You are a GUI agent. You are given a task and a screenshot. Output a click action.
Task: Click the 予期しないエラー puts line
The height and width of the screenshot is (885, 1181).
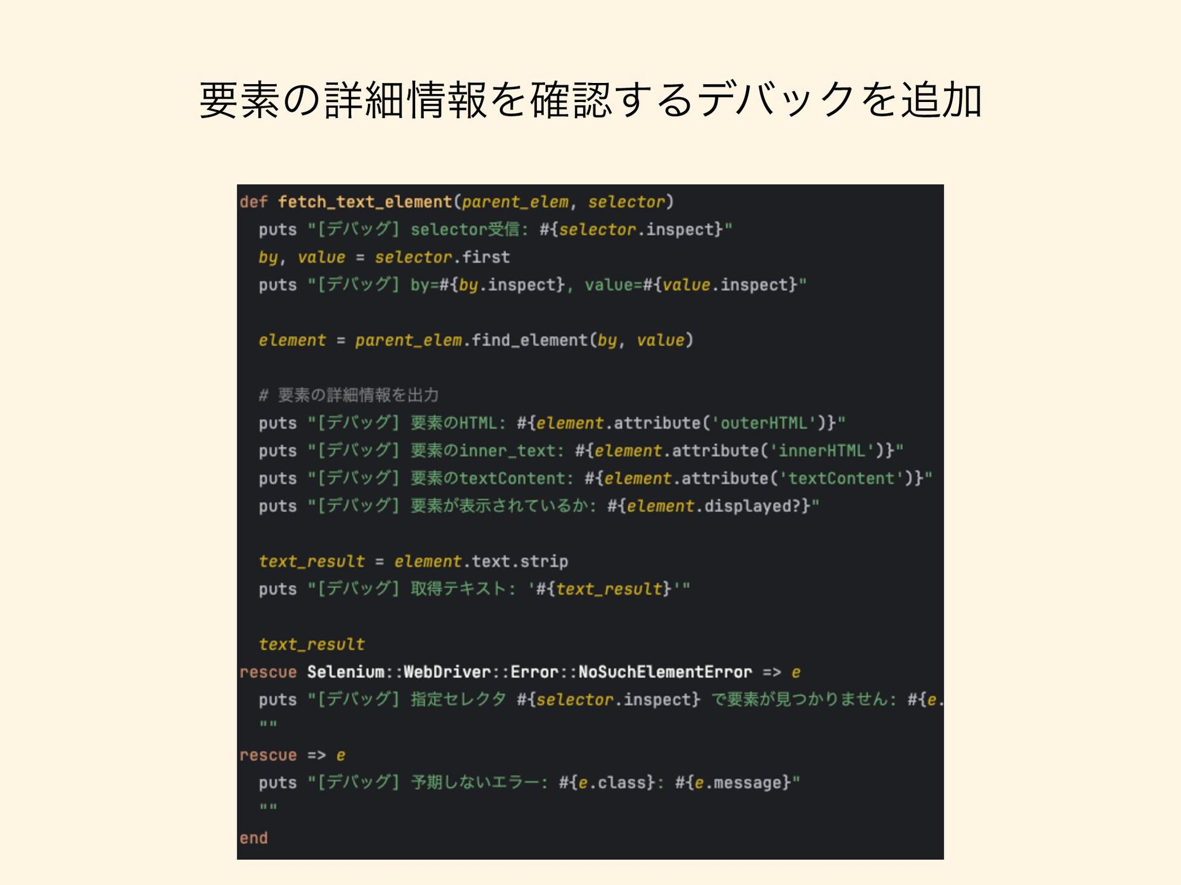tap(529, 783)
